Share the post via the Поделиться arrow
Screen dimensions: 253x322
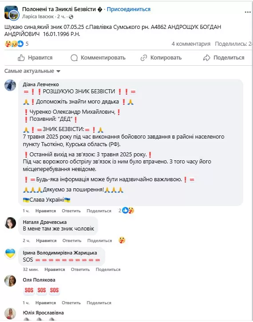(224, 58)
